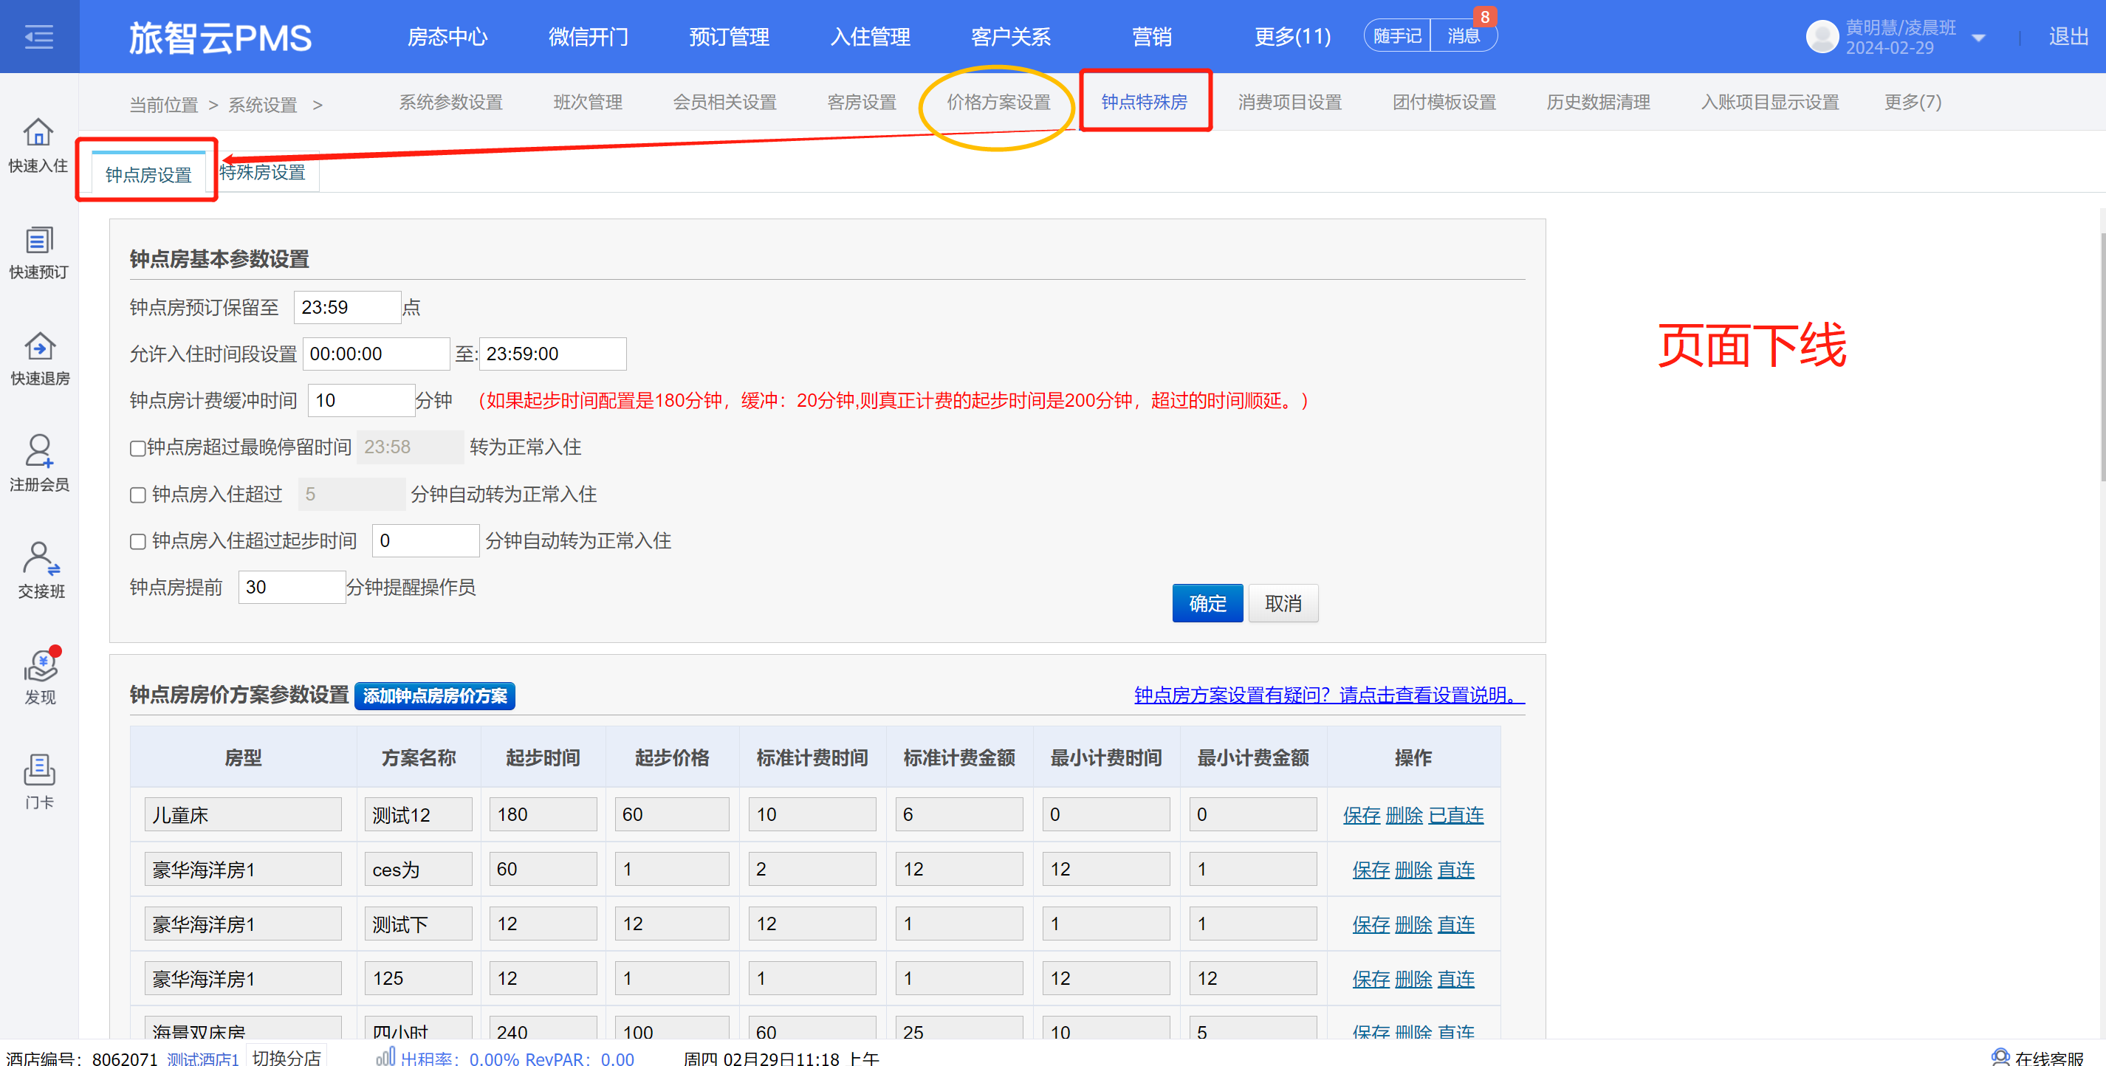Click the occupancy rate chart icon
The width and height of the screenshot is (2106, 1066).
[x=385, y=1056]
